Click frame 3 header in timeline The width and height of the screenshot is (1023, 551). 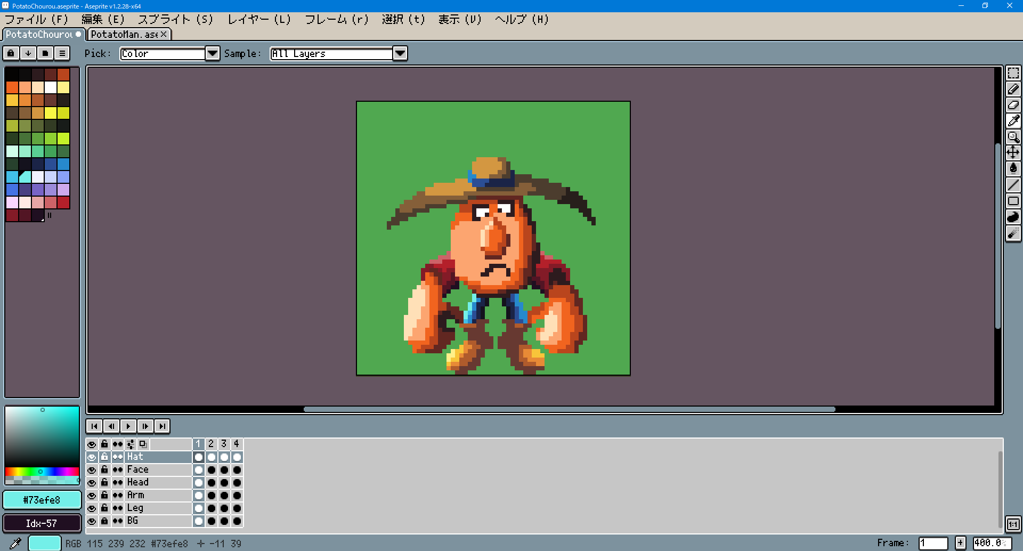(224, 444)
